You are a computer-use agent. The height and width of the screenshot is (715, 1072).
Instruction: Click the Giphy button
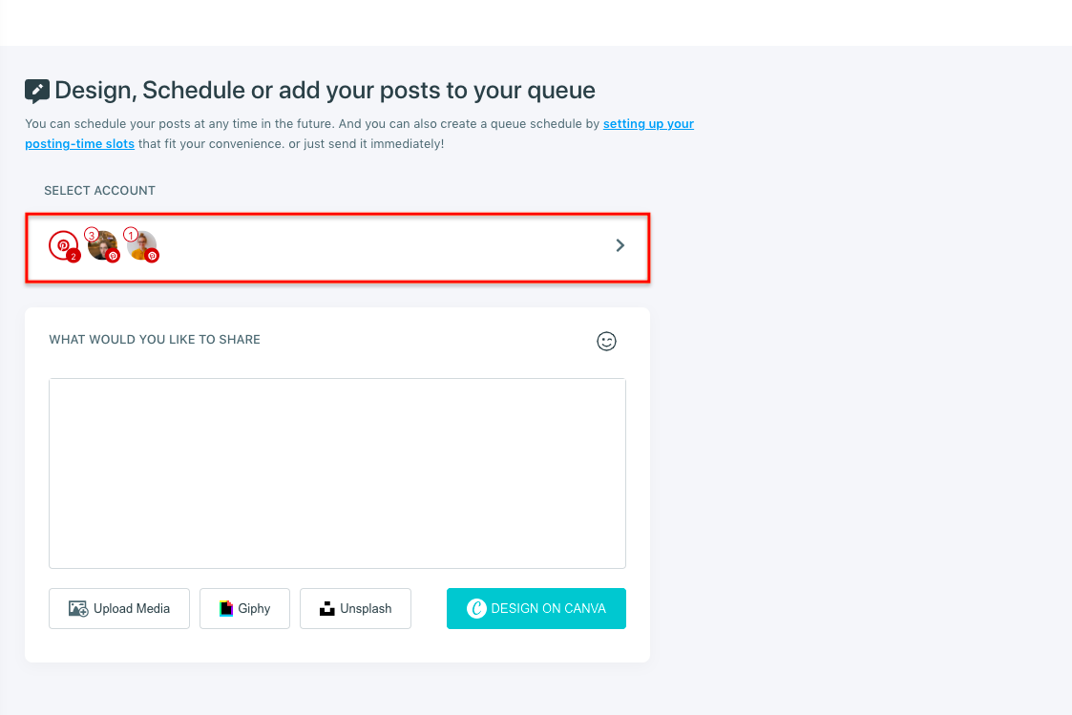click(x=244, y=608)
